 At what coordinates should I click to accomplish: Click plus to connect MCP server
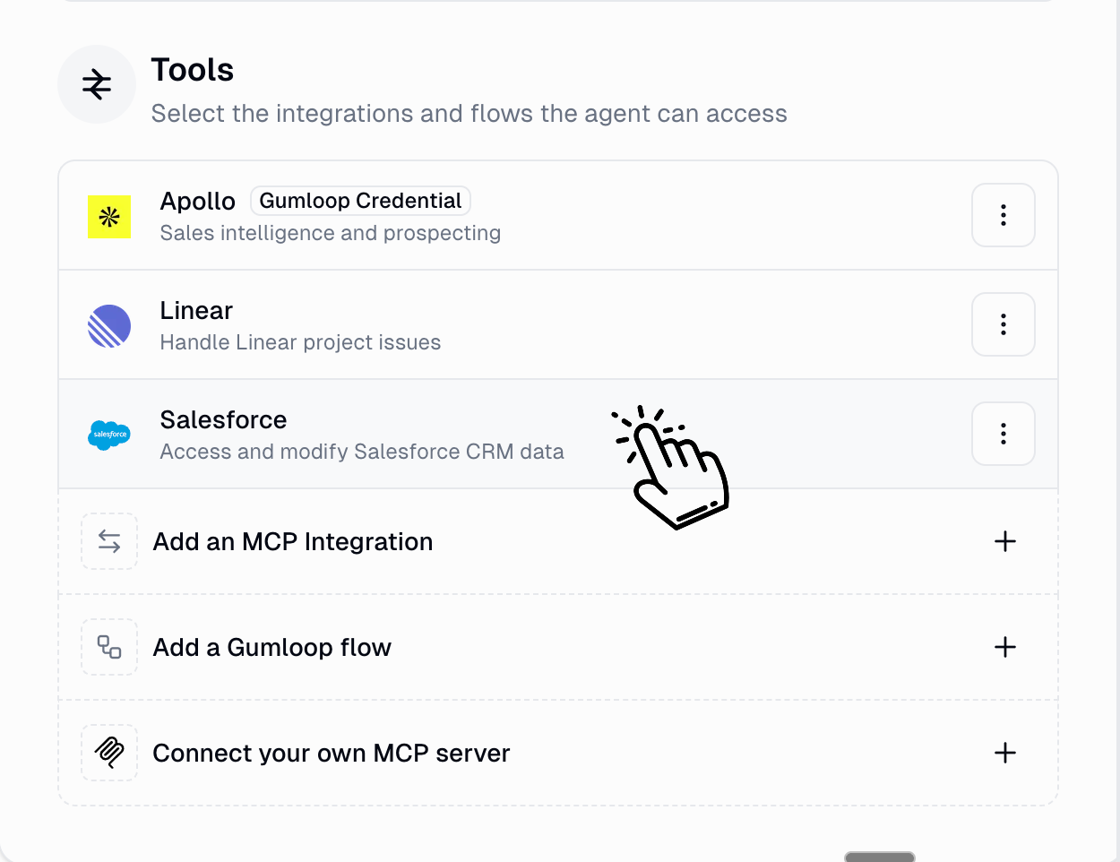click(x=1005, y=753)
